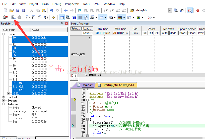Expand the xPSR register
Viewport: 205px width, 139px height.
coord(9,93)
